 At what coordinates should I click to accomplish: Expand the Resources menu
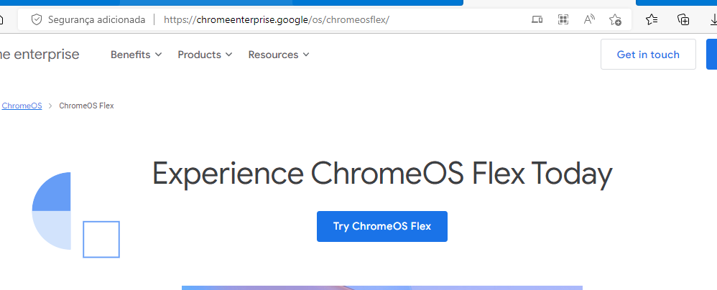[279, 55]
